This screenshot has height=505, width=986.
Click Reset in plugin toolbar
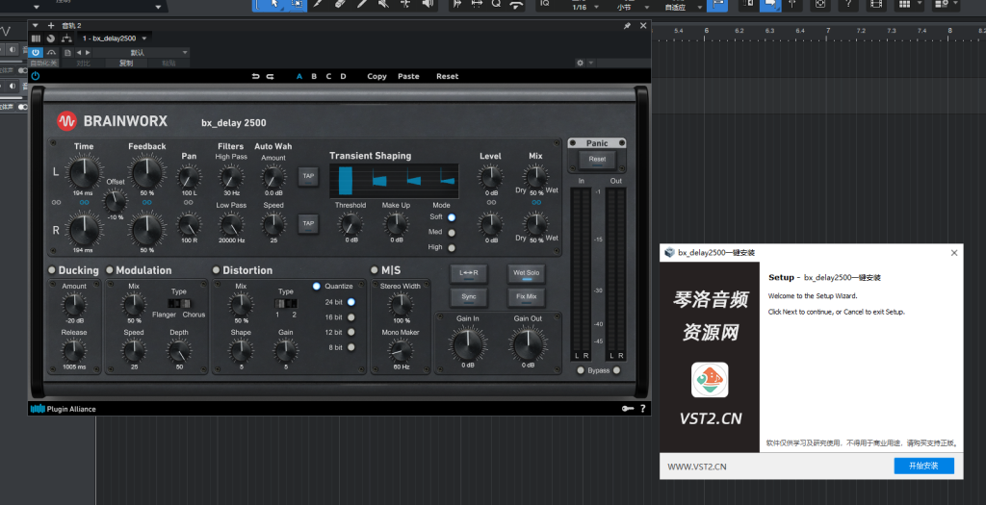click(447, 77)
